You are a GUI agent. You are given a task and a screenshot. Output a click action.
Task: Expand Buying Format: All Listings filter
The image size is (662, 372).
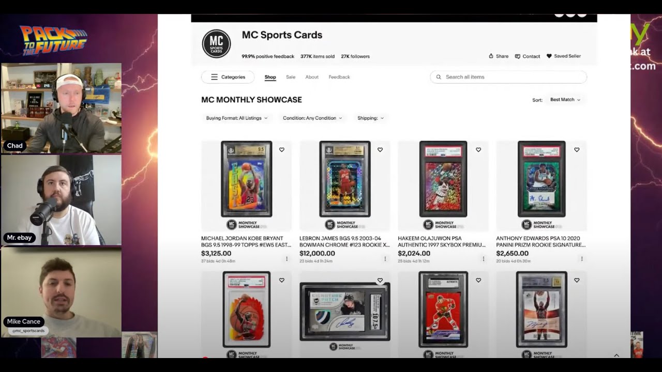237,118
